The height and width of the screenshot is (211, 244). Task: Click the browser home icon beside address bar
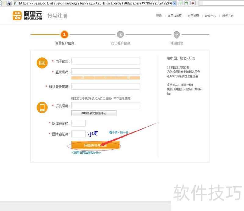pos(9,3)
